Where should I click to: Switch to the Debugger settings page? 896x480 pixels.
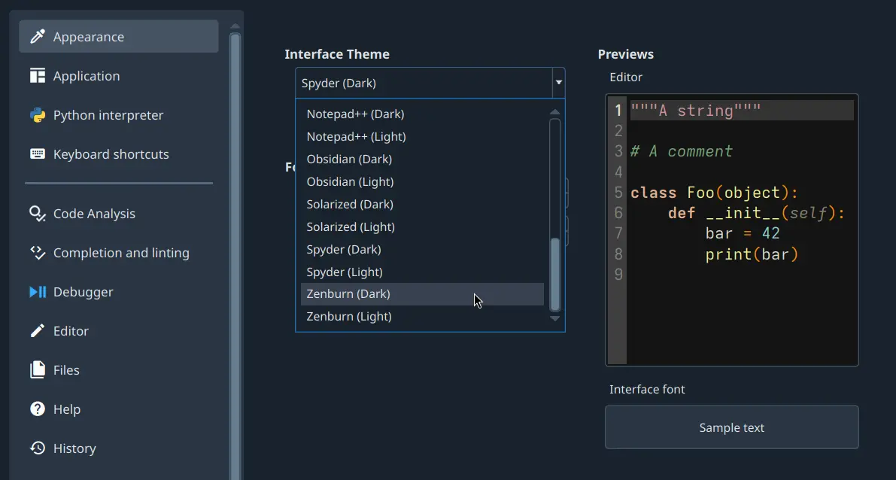click(x=119, y=292)
